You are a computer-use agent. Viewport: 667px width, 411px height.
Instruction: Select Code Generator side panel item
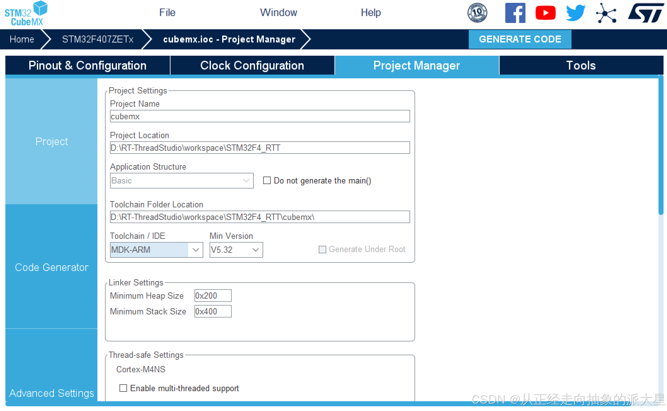coord(51,267)
